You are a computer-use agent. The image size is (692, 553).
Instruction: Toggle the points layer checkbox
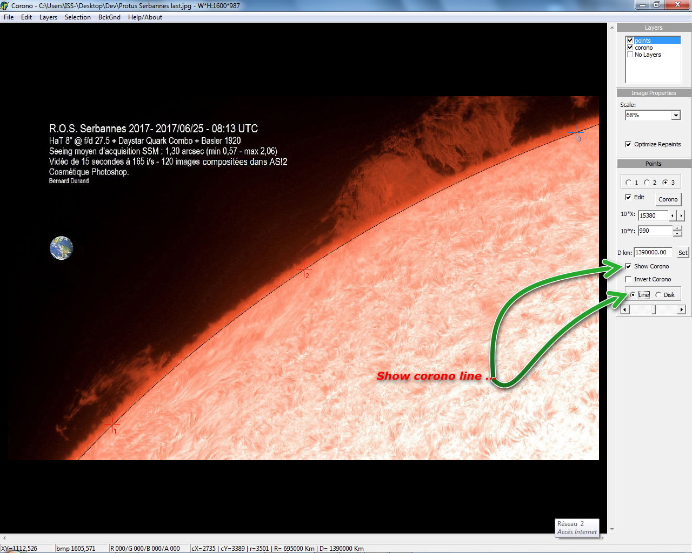(x=630, y=41)
